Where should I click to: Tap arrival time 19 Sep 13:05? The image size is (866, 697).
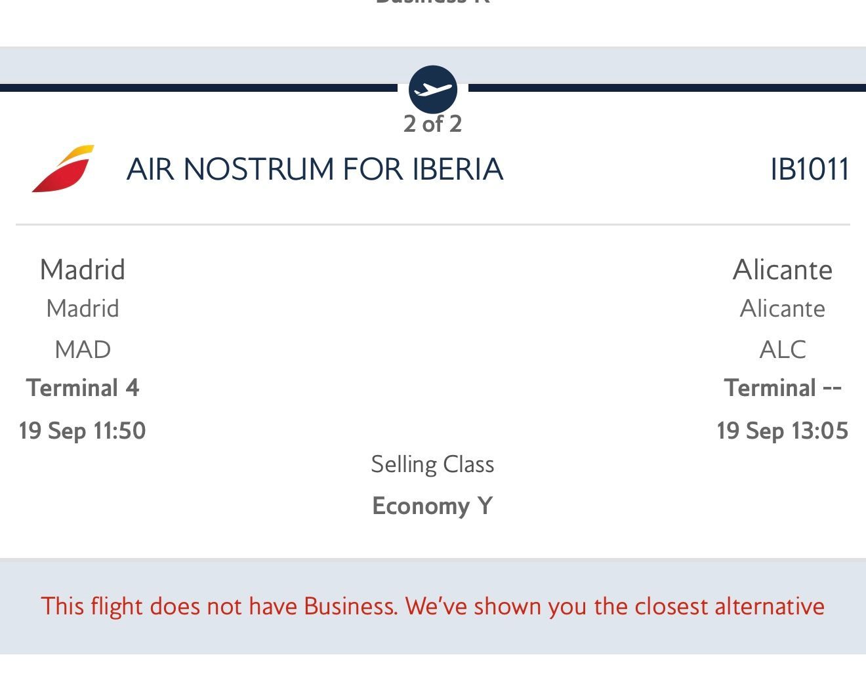click(x=783, y=431)
